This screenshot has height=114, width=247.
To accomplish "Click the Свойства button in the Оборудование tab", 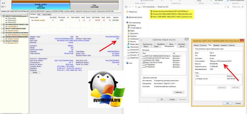I will click(x=178, y=92).
